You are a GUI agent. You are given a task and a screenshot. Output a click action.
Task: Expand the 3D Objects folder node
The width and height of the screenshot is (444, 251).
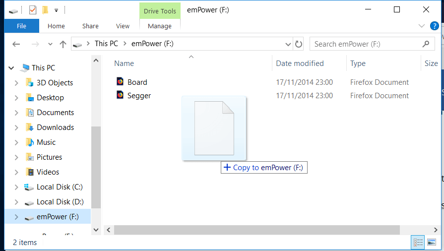point(16,83)
